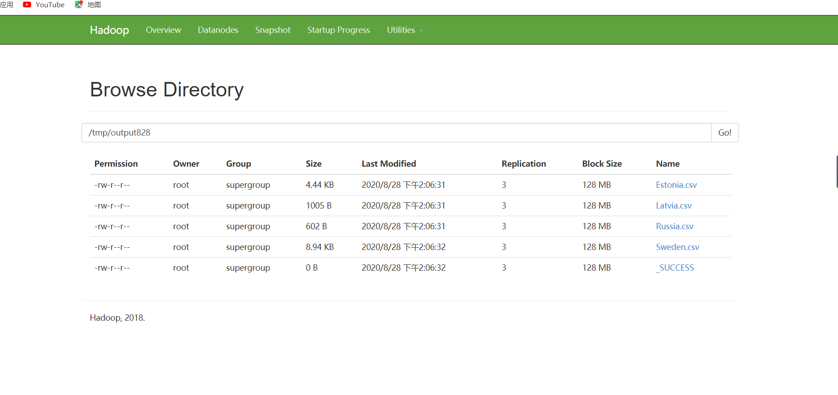Select the 4.44 KB size cell
The image size is (838, 395).
(x=320, y=185)
